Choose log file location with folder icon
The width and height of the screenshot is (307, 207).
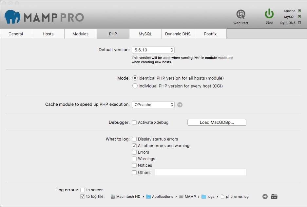tap(274, 197)
